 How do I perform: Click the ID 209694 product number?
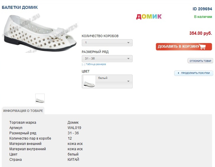202,9
